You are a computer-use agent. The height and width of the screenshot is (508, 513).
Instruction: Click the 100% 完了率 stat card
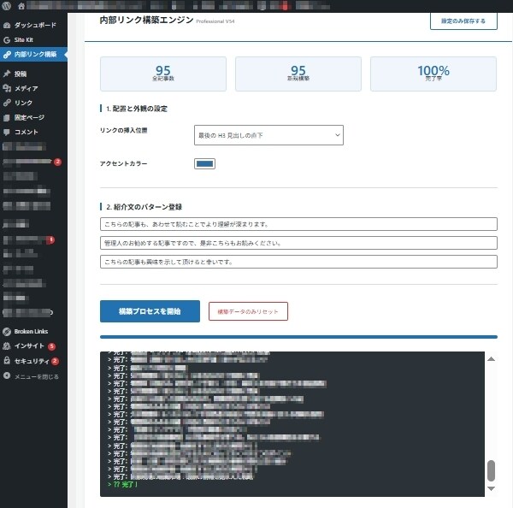433,74
